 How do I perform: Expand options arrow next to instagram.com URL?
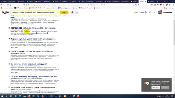pos(31,30)
